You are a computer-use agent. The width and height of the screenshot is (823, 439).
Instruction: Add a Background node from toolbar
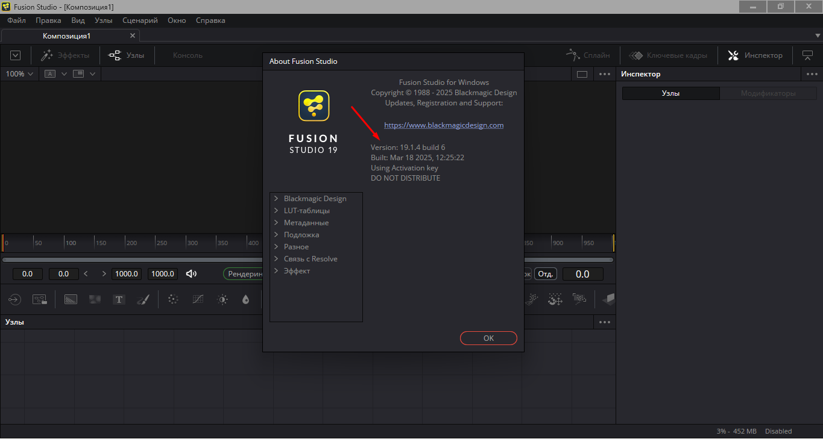(71, 299)
